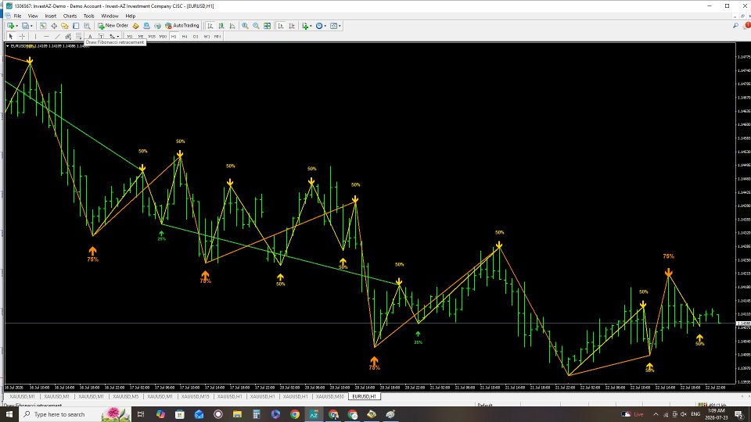Open the File menu
Image resolution: width=751 pixels, height=422 pixels.
[x=17, y=16]
